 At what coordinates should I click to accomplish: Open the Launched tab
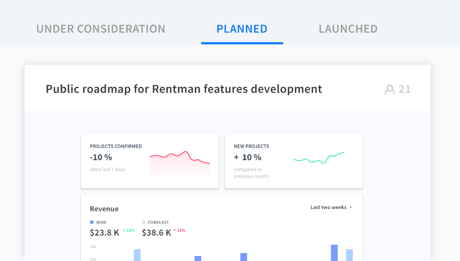click(348, 29)
